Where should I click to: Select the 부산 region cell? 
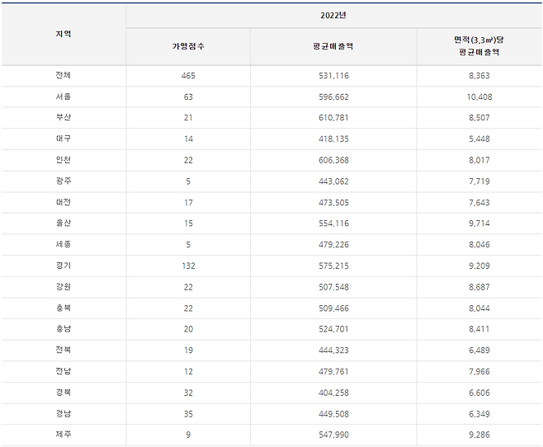pos(63,118)
